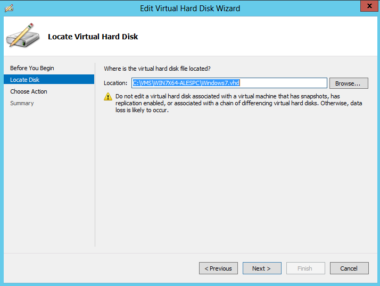
Task: Jump to the Summary step
Action: [22, 103]
